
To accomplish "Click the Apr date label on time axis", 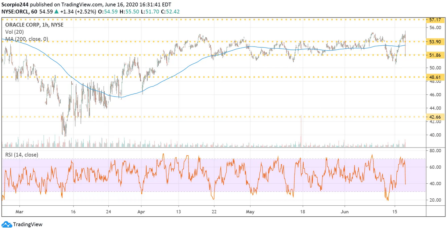I will pos(141,212).
